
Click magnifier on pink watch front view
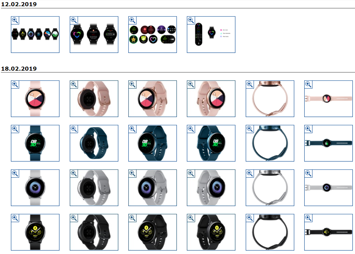coord(15,84)
